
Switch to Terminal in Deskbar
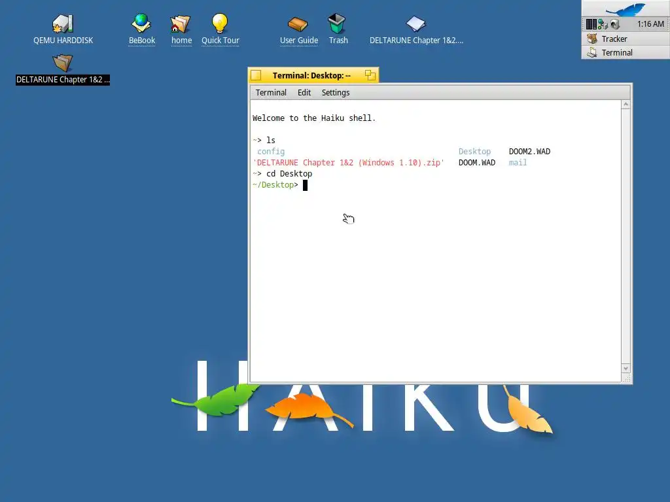click(626, 52)
